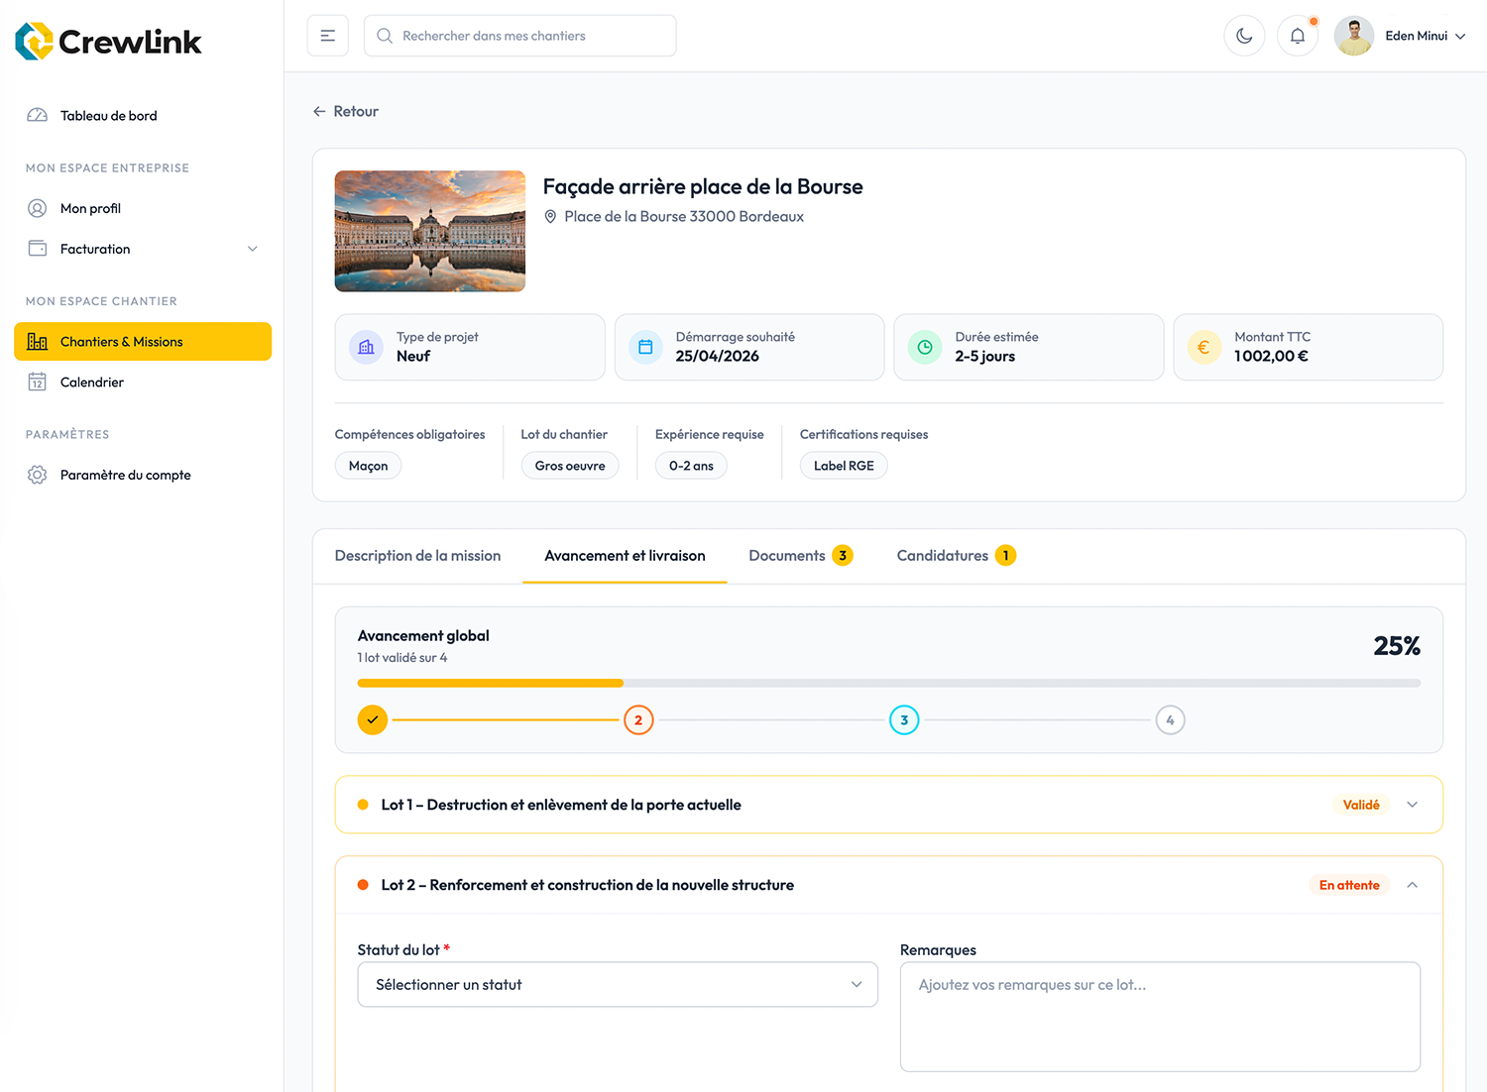
Task: Toggle dark mode with the moon icon
Action: tap(1244, 36)
